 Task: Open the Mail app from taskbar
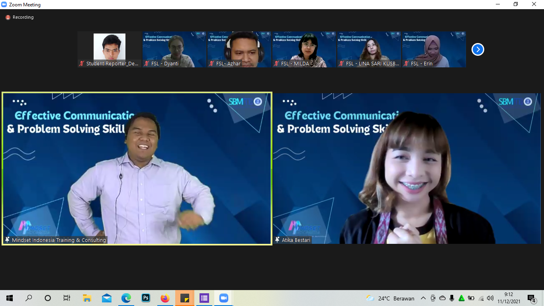pos(106,298)
